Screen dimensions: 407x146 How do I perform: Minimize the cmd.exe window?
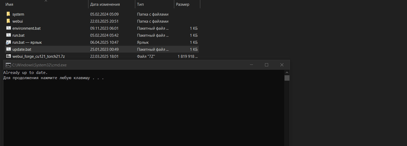click(251, 65)
